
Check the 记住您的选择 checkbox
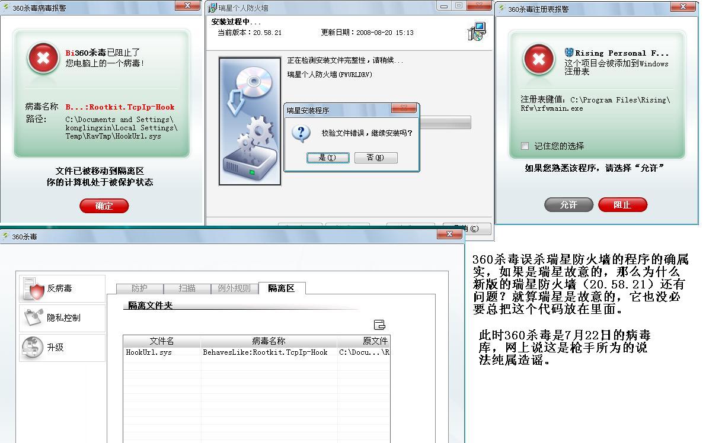[525, 146]
